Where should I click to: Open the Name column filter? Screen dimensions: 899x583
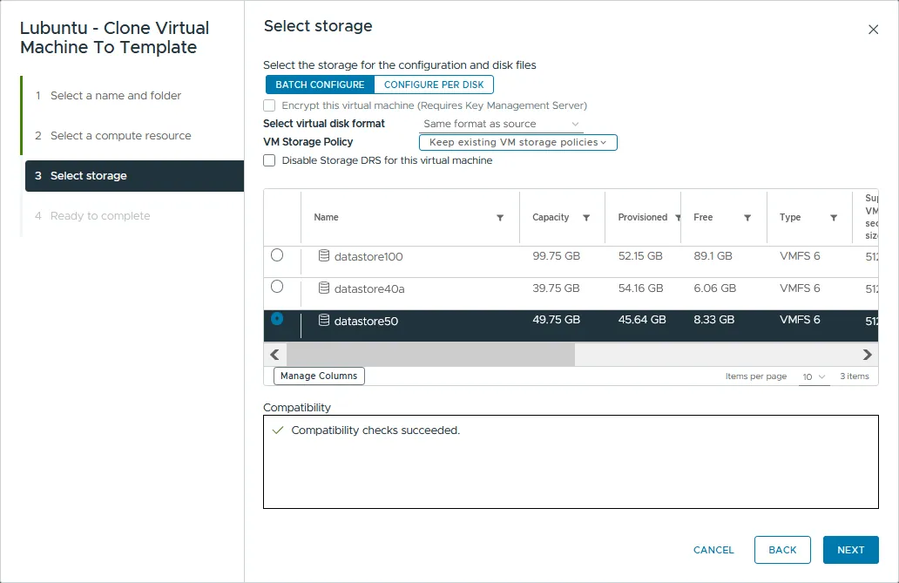pos(500,218)
